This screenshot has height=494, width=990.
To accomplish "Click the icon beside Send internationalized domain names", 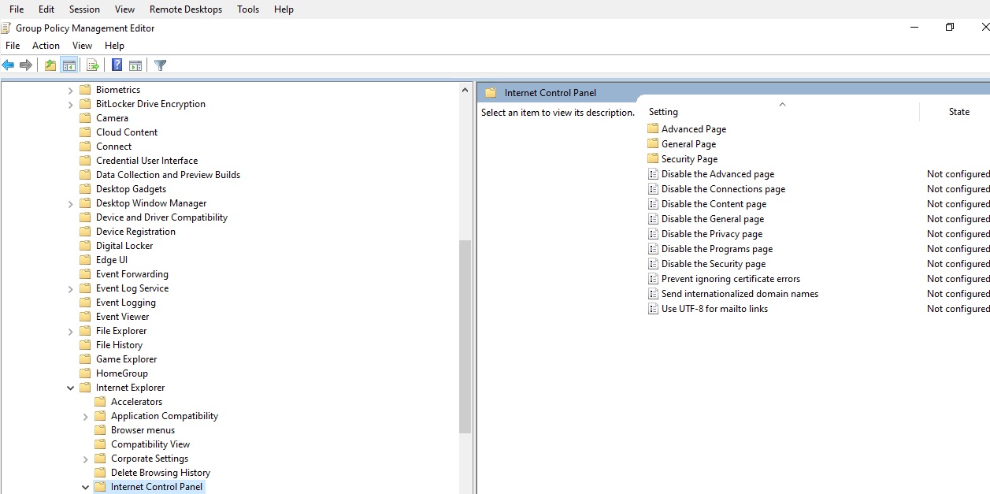I will tap(653, 294).
